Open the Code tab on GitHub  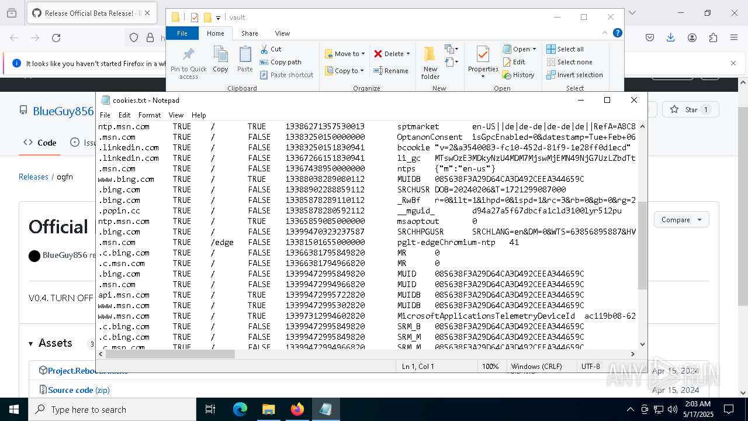click(40, 143)
